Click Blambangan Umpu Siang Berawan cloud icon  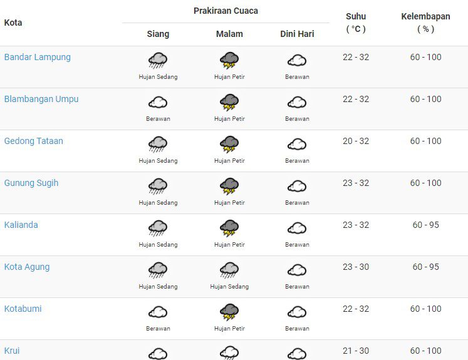click(x=158, y=102)
